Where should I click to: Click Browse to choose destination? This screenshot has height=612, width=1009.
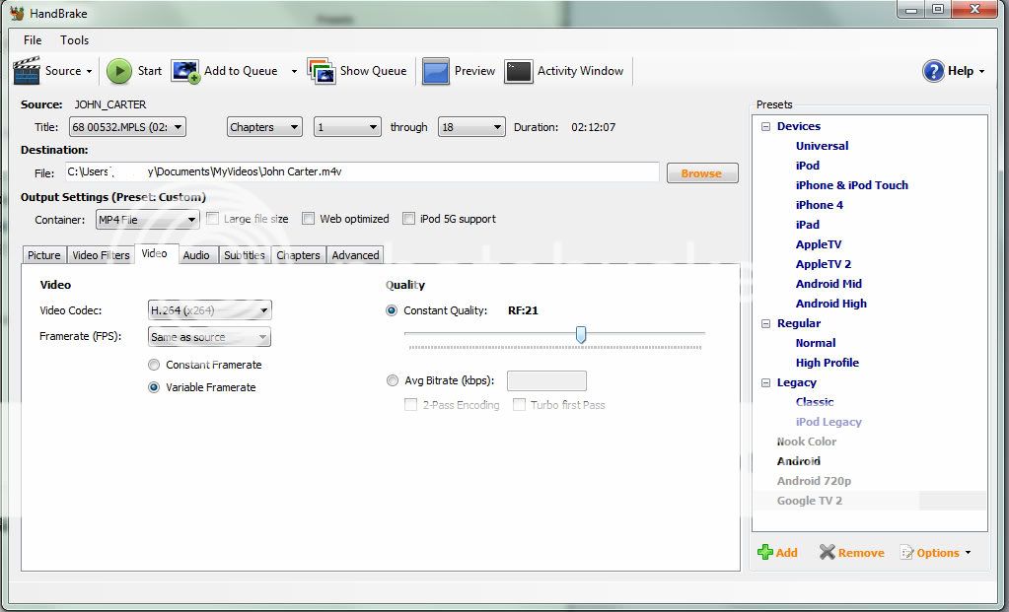click(x=701, y=172)
